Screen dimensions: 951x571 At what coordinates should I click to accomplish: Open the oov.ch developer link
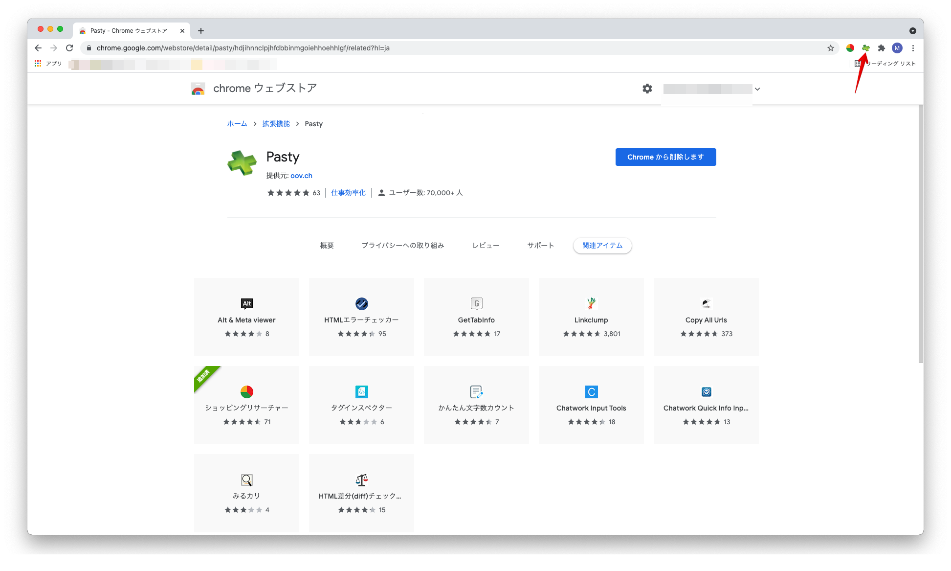[x=301, y=176]
